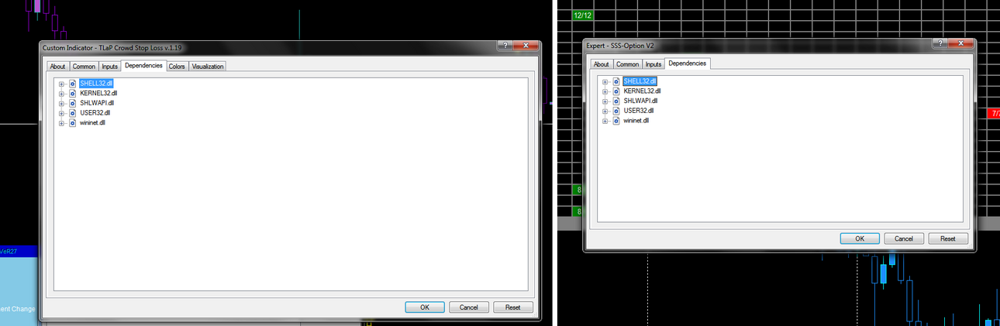This screenshot has width=1000, height=326.
Task: Expand KERNEL32.dll node in Expert dialog
Action: tap(605, 91)
